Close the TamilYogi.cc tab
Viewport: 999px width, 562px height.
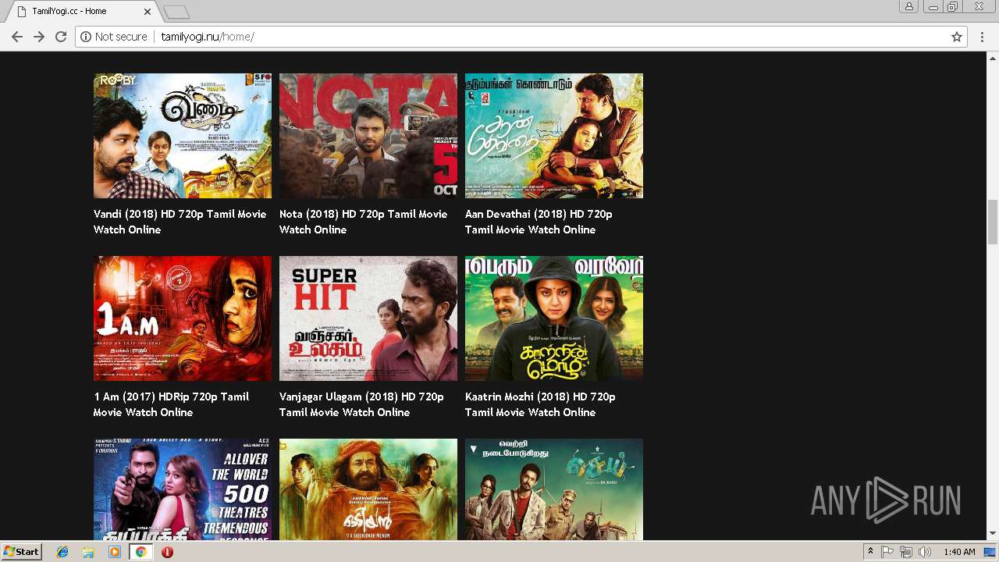pyautogui.click(x=148, y=12)
